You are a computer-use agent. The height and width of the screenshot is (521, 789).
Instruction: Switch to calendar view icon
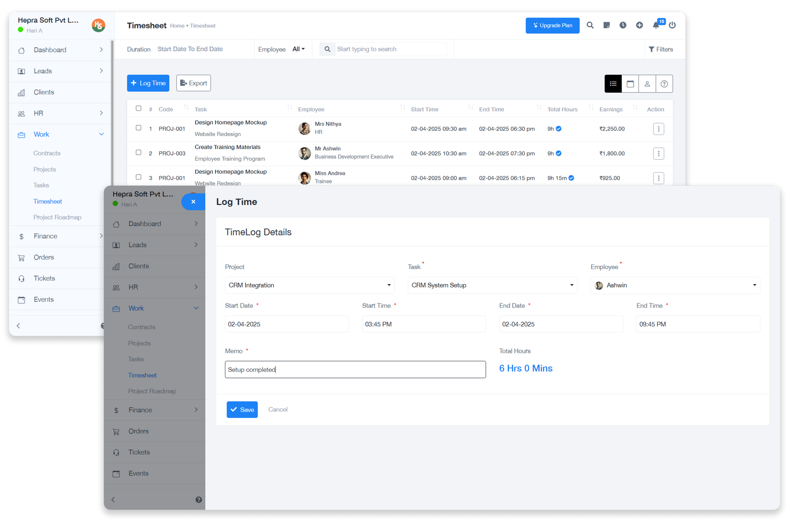click(x=630, y=84)
